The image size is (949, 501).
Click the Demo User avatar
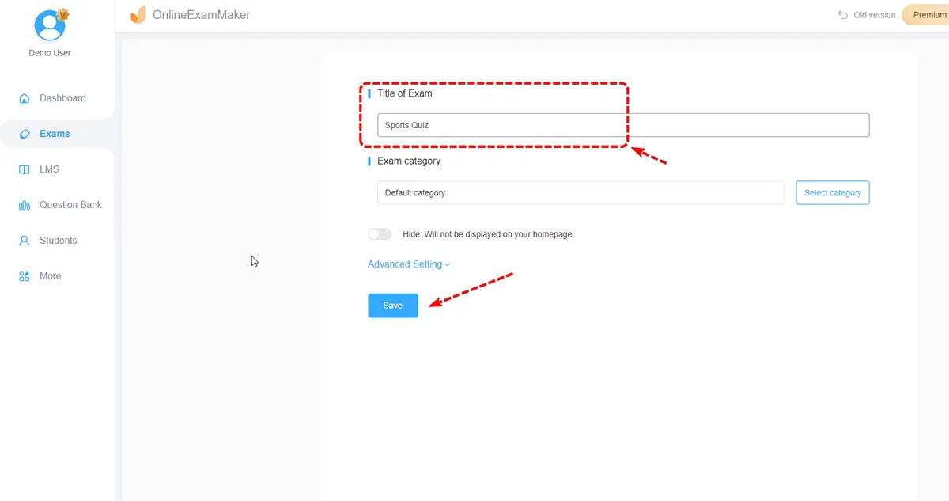[50, 25]
